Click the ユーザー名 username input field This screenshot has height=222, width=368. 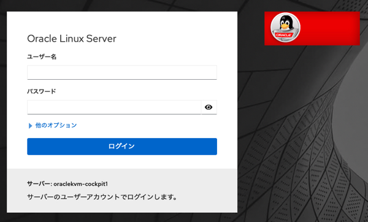tap(122, 72)
